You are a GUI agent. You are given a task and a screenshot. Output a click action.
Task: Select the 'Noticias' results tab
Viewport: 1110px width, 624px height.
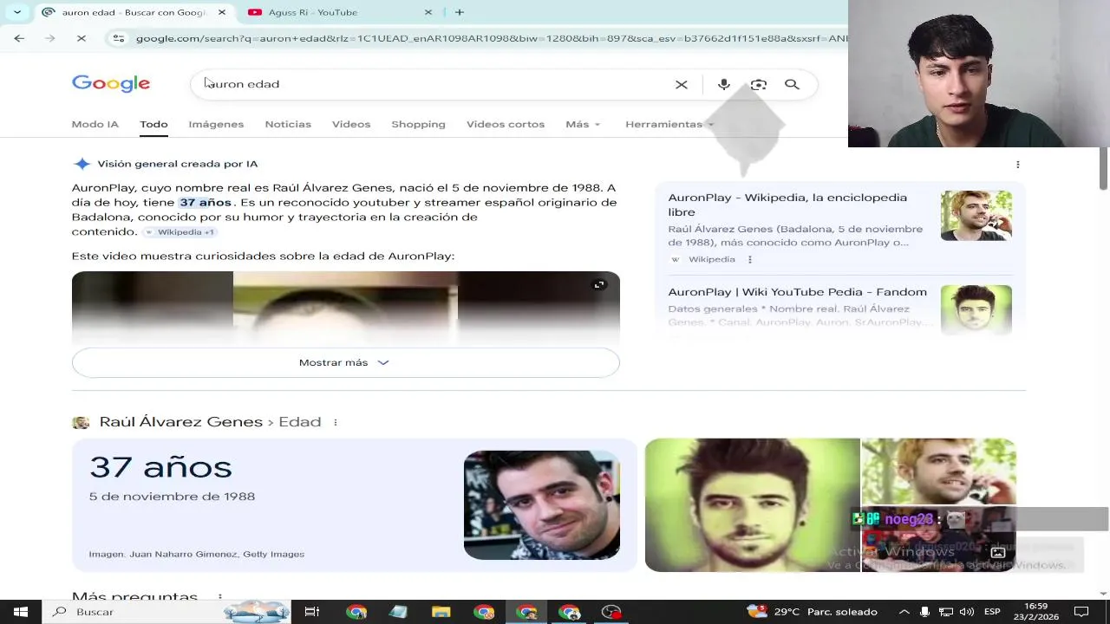click(288, 124)
